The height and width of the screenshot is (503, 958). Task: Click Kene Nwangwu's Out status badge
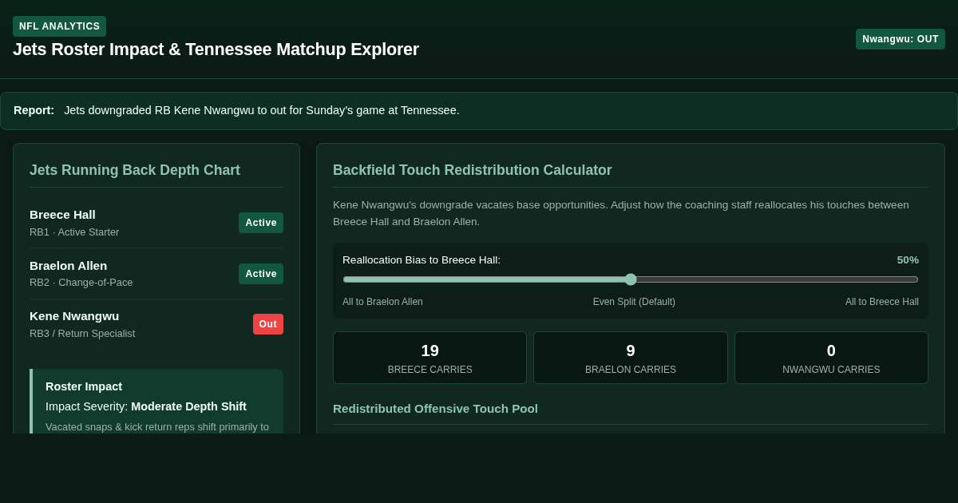(268, 324)
